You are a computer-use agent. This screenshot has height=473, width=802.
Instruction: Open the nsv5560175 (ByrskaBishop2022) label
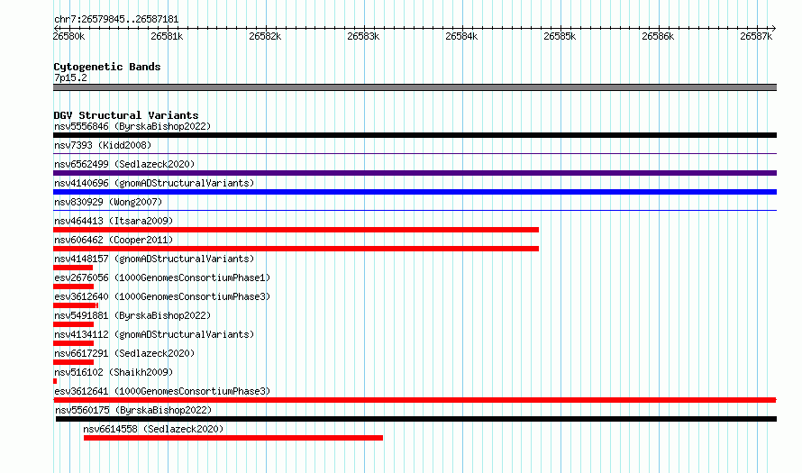pos(133,410)
